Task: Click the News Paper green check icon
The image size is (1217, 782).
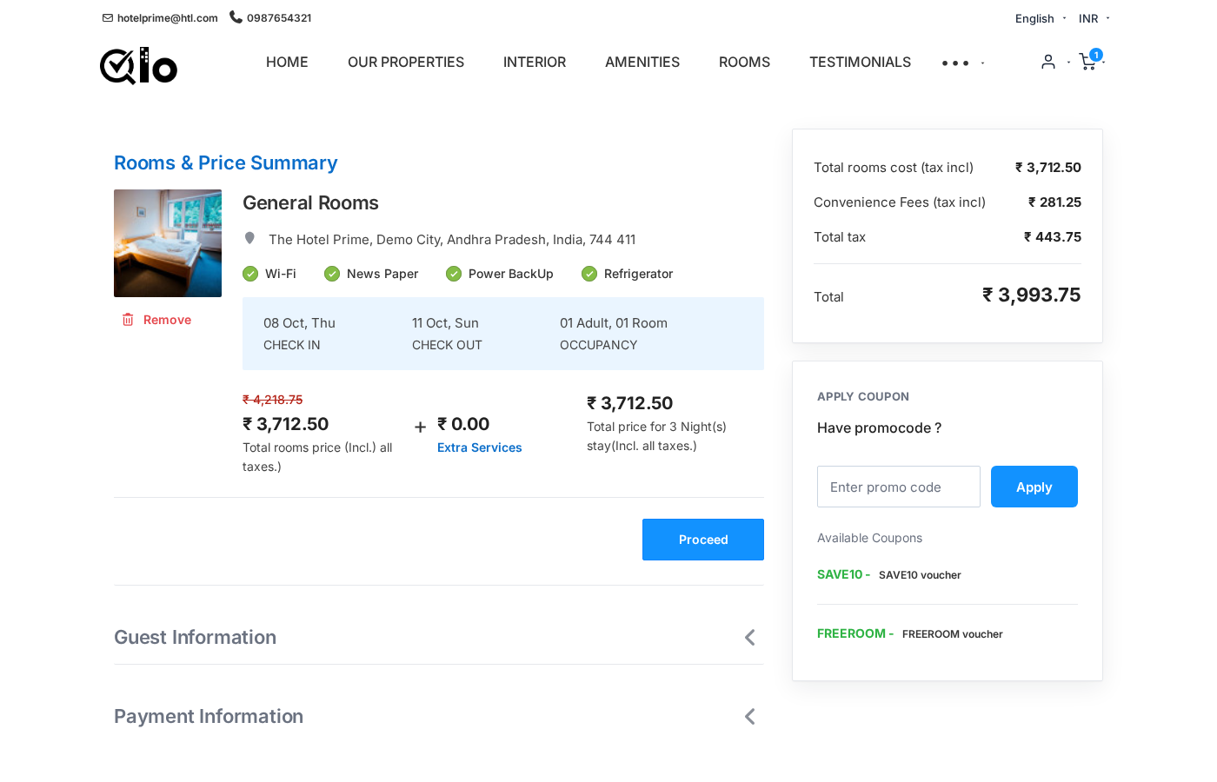Action: [332, 274]
